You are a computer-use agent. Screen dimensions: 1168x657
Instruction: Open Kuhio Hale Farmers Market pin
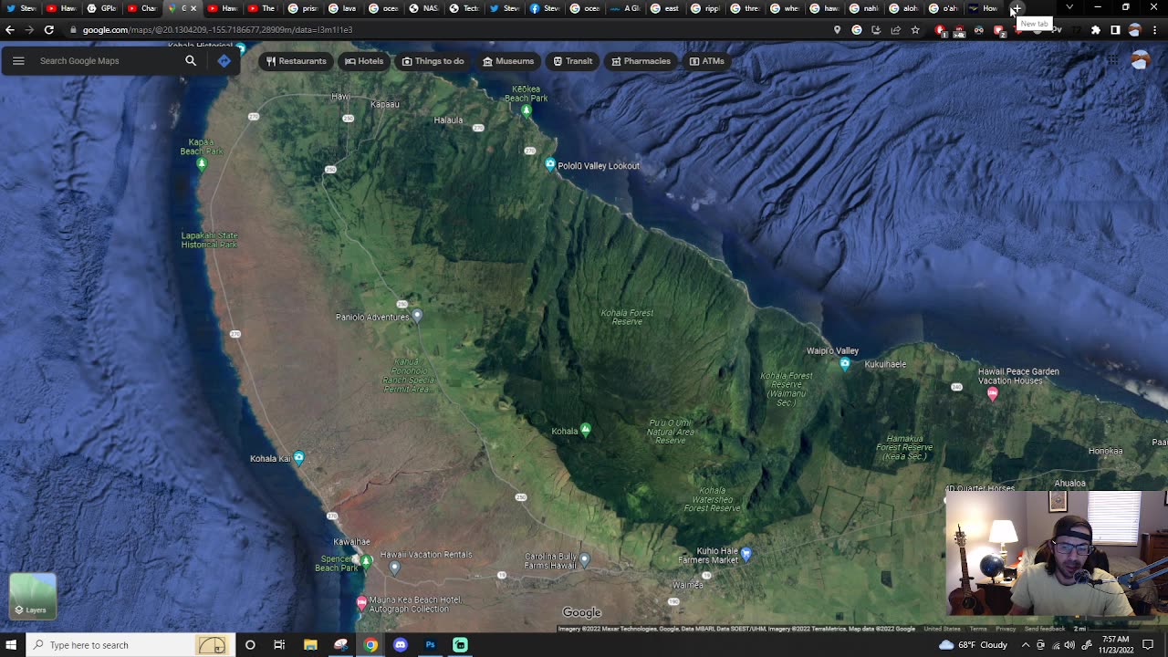tap(746, 553)
